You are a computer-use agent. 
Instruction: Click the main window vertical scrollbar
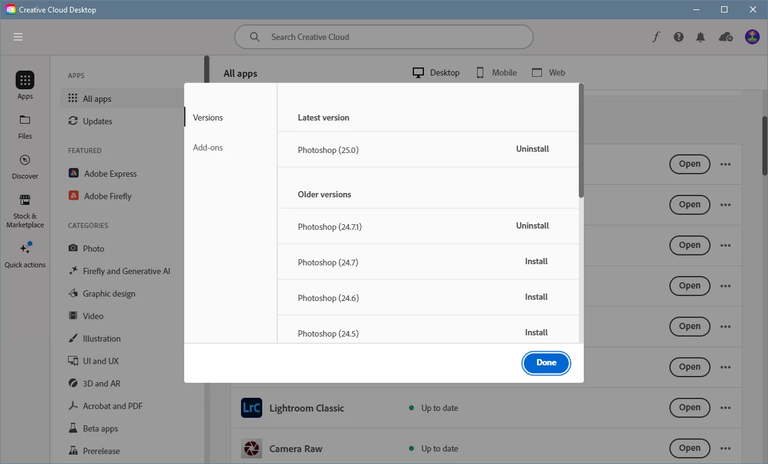[x=764, y=145]
